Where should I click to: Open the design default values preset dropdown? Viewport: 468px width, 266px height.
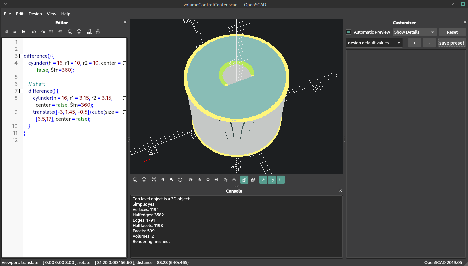click(374, 43)
